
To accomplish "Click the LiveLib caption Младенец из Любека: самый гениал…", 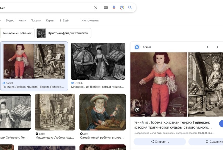I will 97,87.
